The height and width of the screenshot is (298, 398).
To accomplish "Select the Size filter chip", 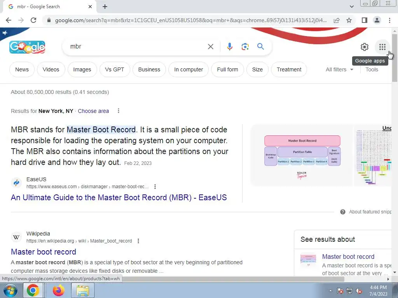I will click(x=257, y=69).
